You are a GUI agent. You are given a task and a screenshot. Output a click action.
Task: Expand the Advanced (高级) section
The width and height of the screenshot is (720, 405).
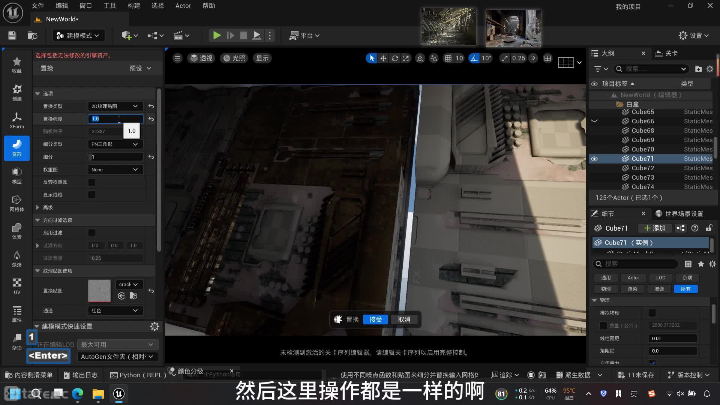tap(37, 207)
